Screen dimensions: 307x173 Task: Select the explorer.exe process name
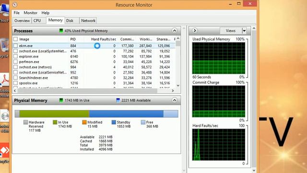point(29,57)
